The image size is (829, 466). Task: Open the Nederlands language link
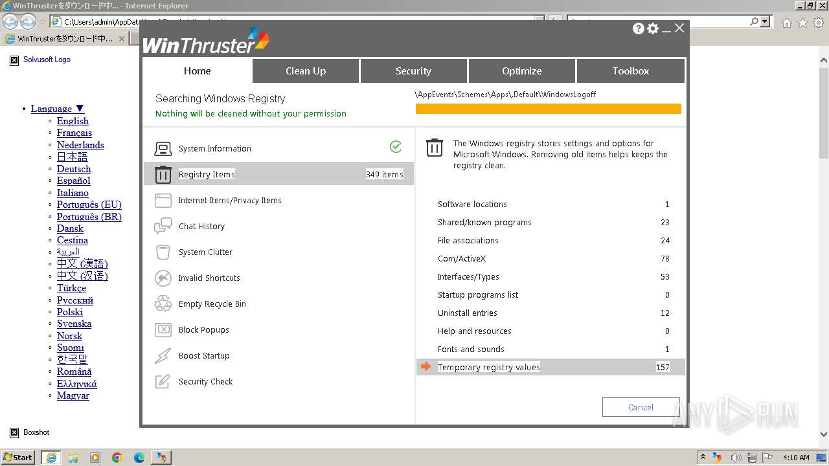80,145
